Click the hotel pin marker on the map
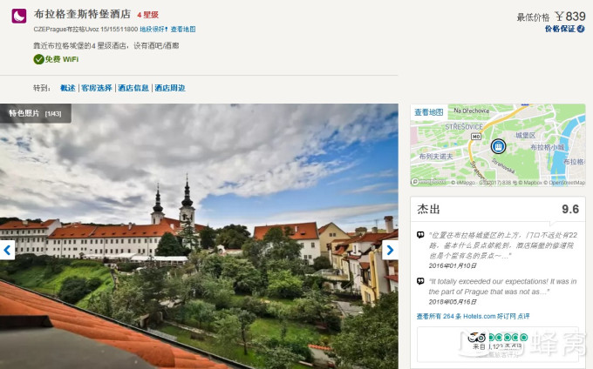This screenshot has height=369, width=593. coord(498,146)
